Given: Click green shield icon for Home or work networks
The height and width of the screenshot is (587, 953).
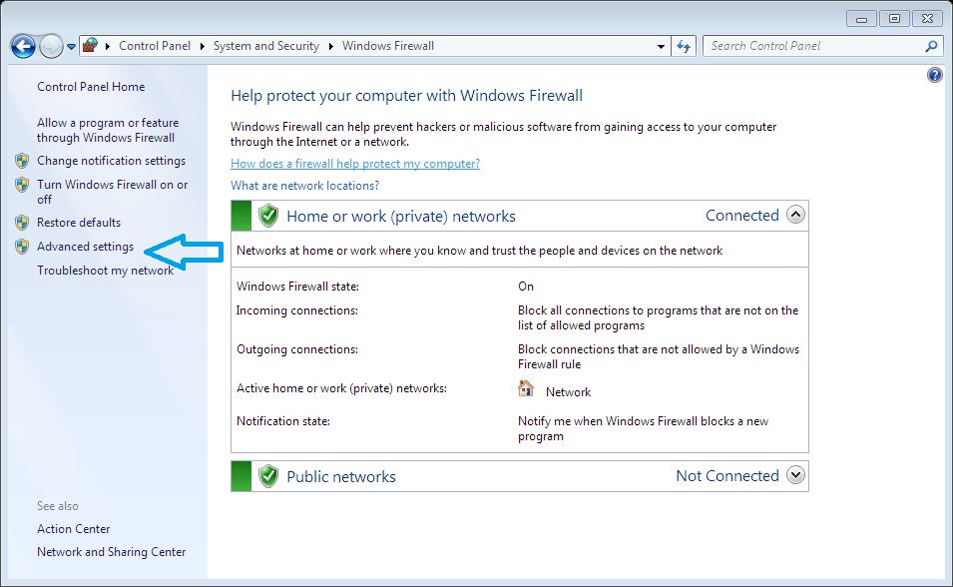Looking at the screenshot, I should point(268,216).
